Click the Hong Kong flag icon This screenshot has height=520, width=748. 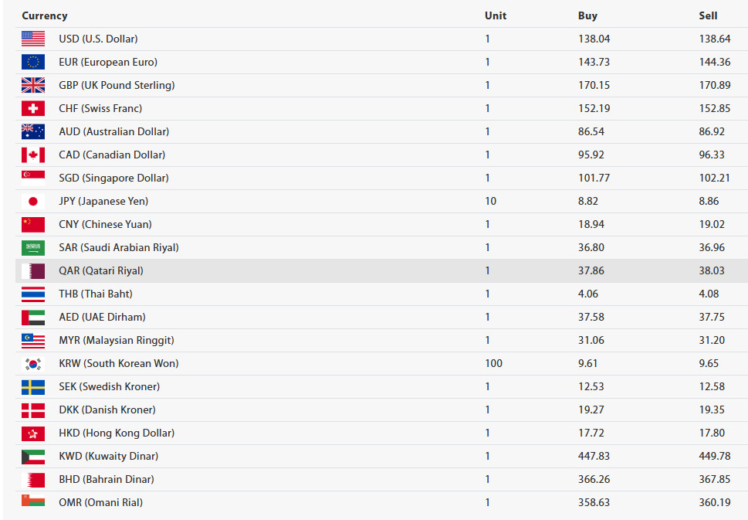(33, 433)
